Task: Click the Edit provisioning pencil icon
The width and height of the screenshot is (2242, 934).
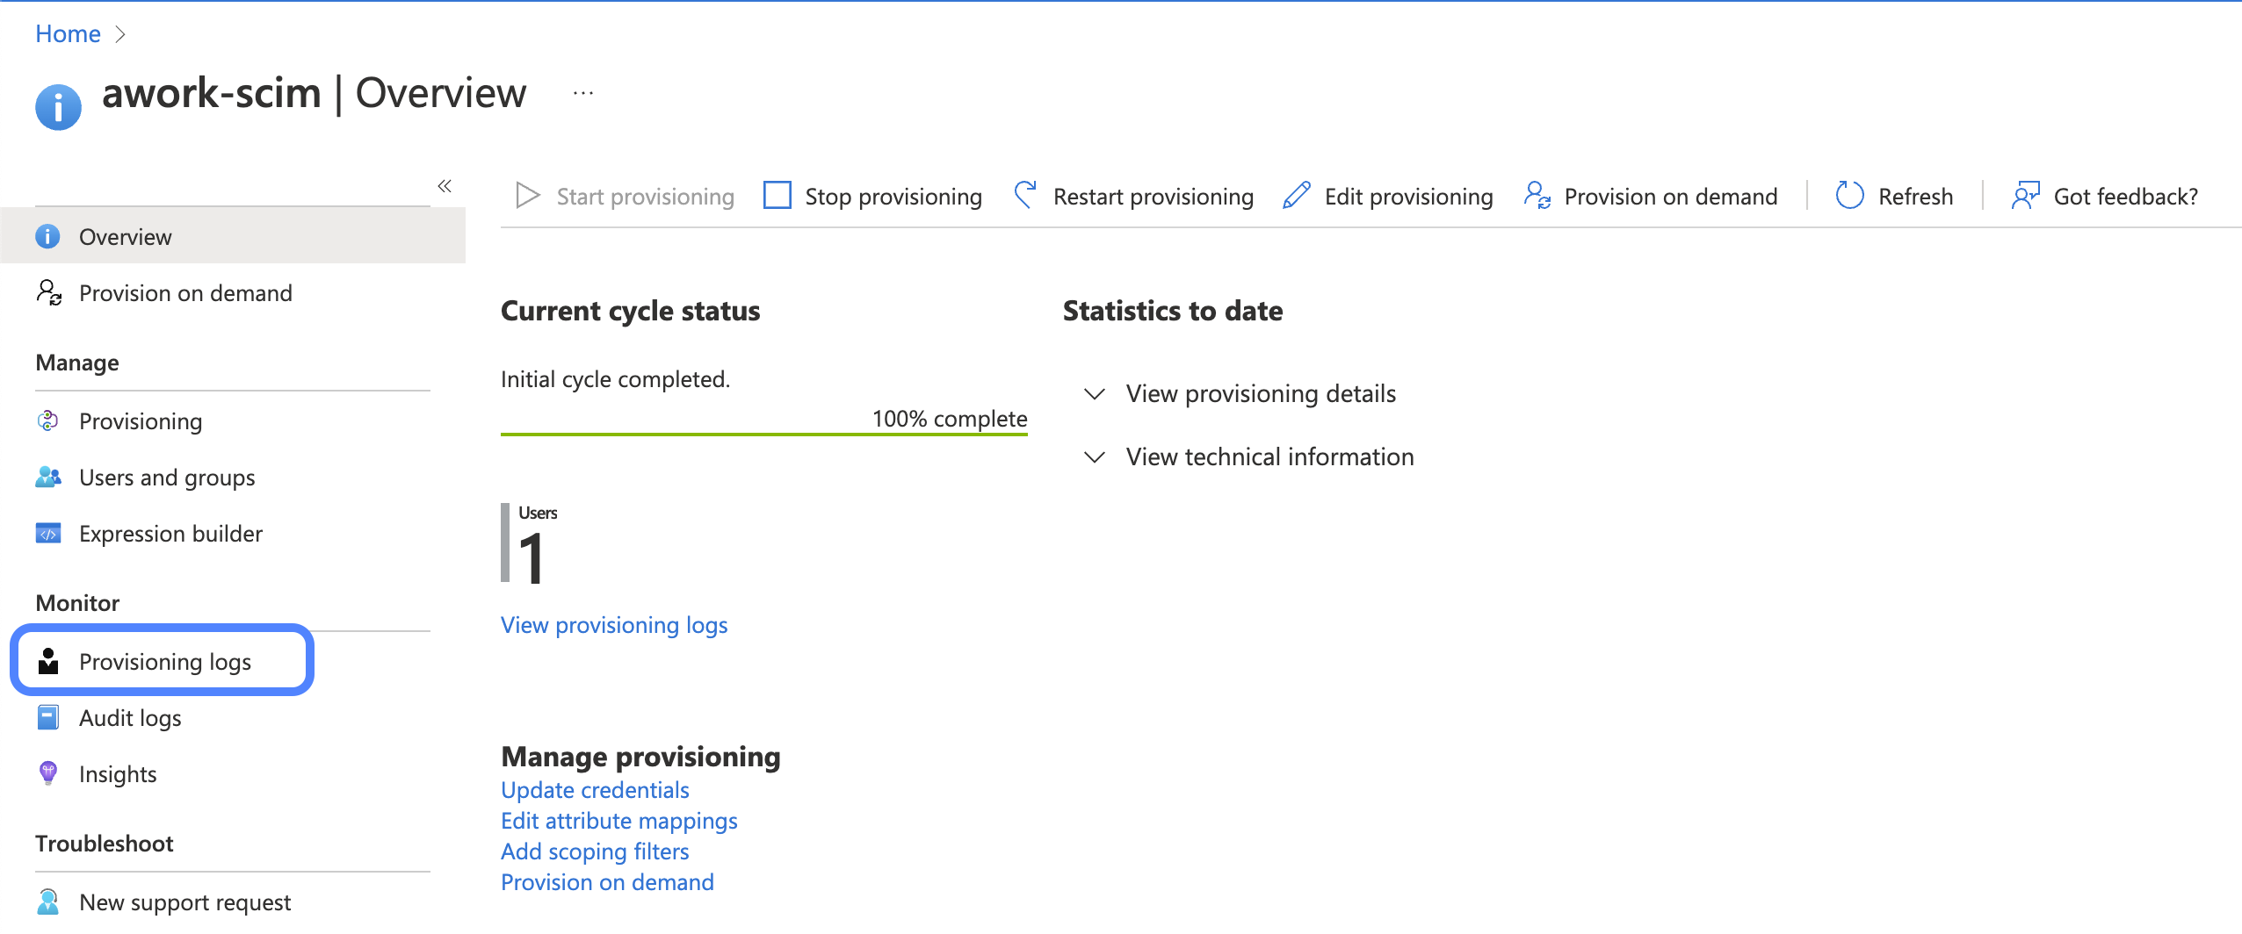Action: click(1297, 195)
